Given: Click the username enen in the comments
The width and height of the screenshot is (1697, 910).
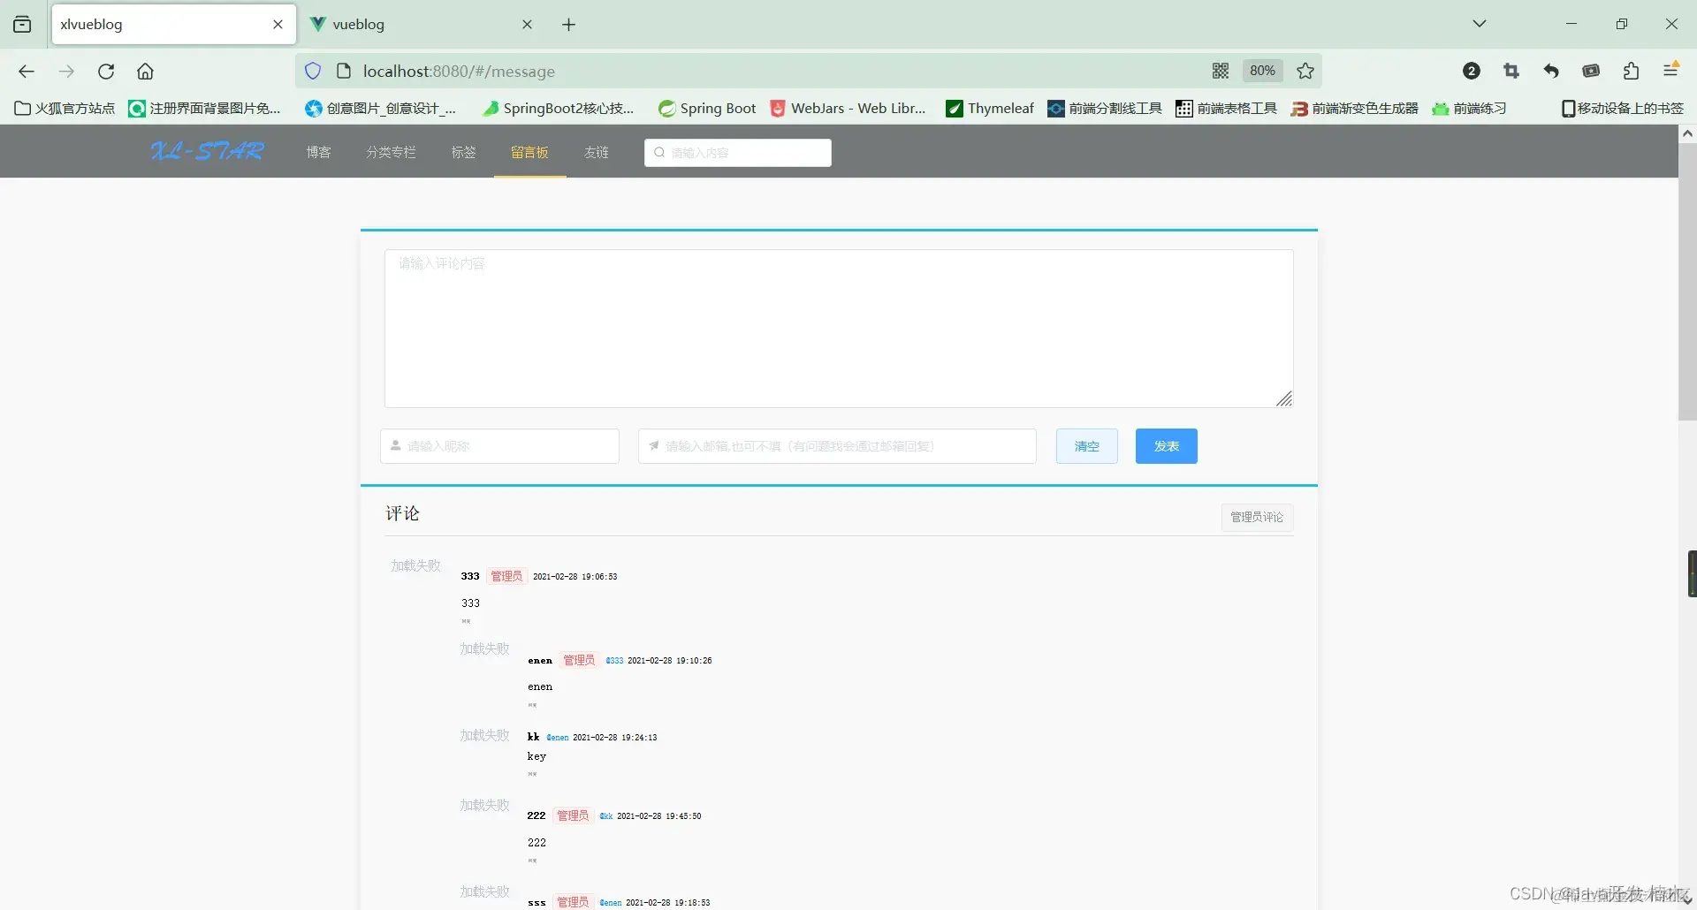Looking at the screenshot, I should tap(540, 661).
